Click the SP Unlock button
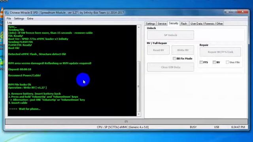253x142 pixels. tap(170, 35)
